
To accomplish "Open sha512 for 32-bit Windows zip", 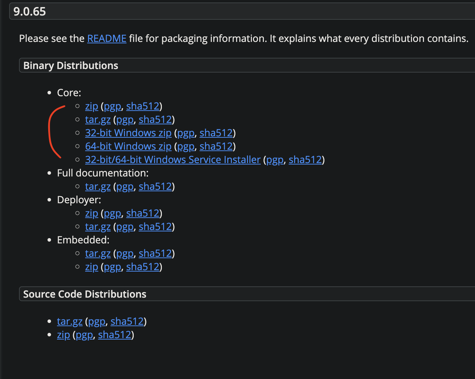I will [216, 133].
